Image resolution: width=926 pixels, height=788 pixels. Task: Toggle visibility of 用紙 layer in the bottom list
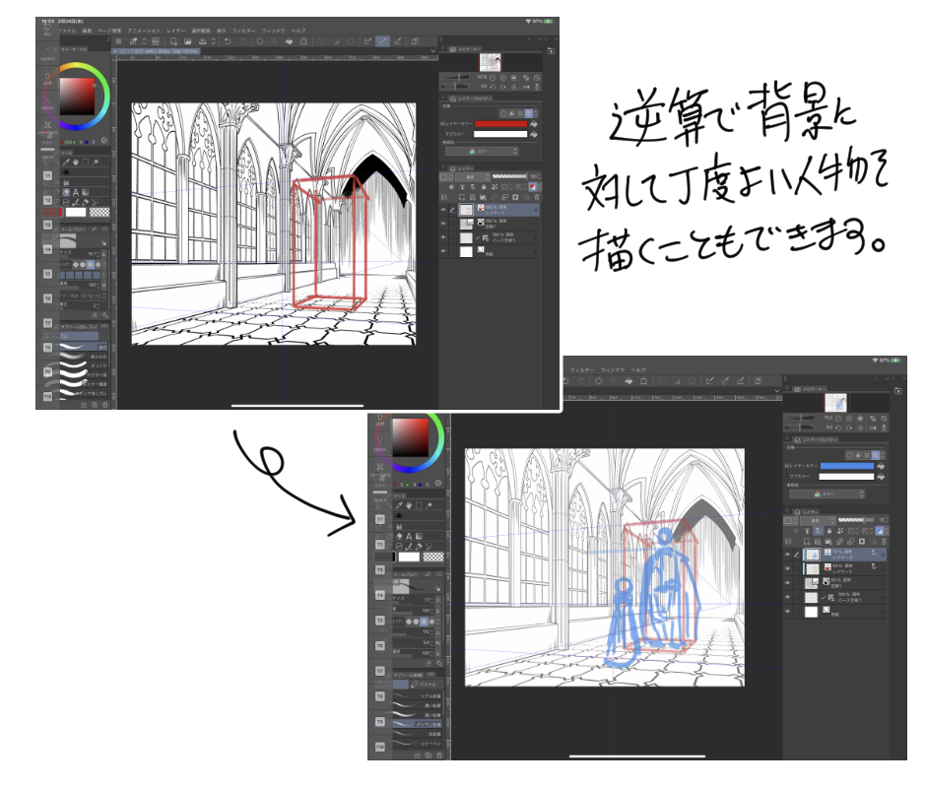(788, 612)
